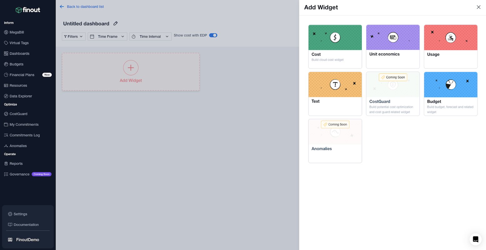
Task: Click the pencil icon to rename dashboard
Action: (115, 23)
